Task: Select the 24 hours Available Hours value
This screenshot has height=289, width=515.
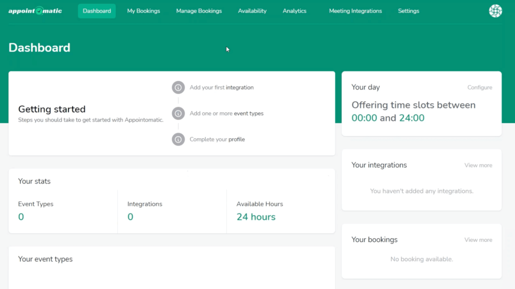Action: pos(256,217)
